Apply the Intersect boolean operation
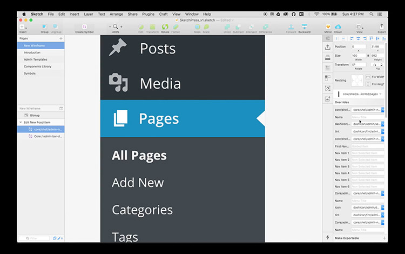This screenshot has height=254, width=405. [251, 26]
